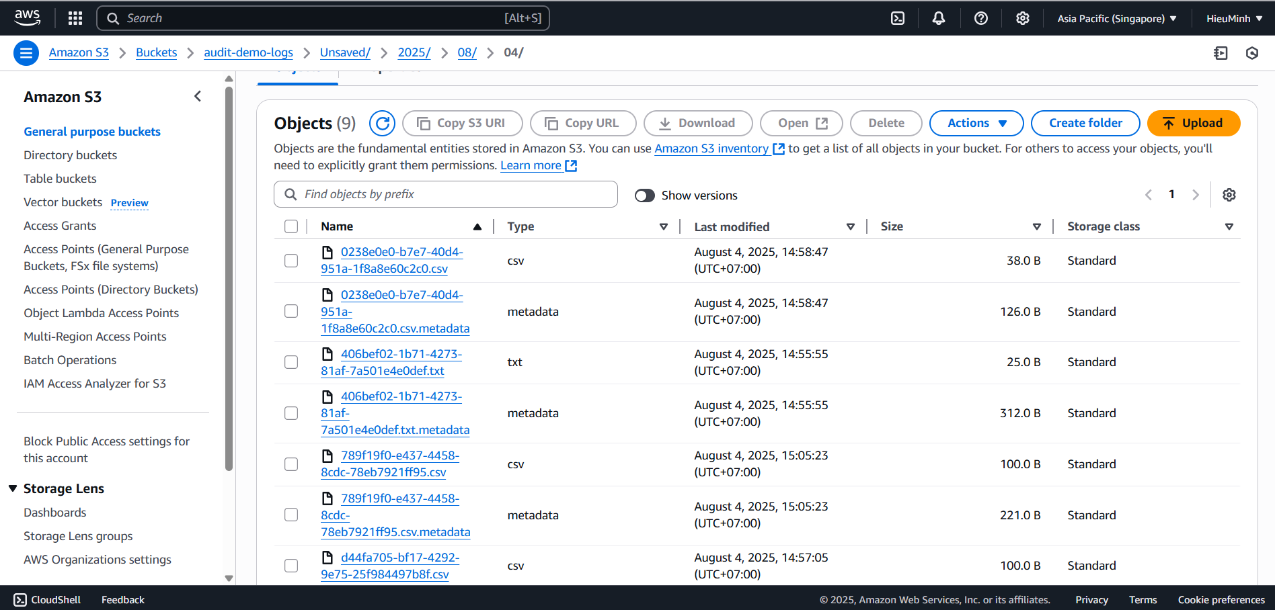The width and height of the screenshot is (1275, 610).
Task: Check the 0238e0e0 csv object row
Action: (x=291, y=261)
